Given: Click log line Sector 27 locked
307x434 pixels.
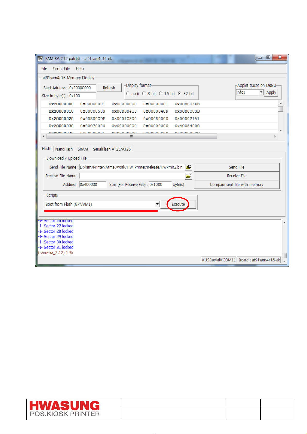Looking at the screenshot, I should [56, 226].
